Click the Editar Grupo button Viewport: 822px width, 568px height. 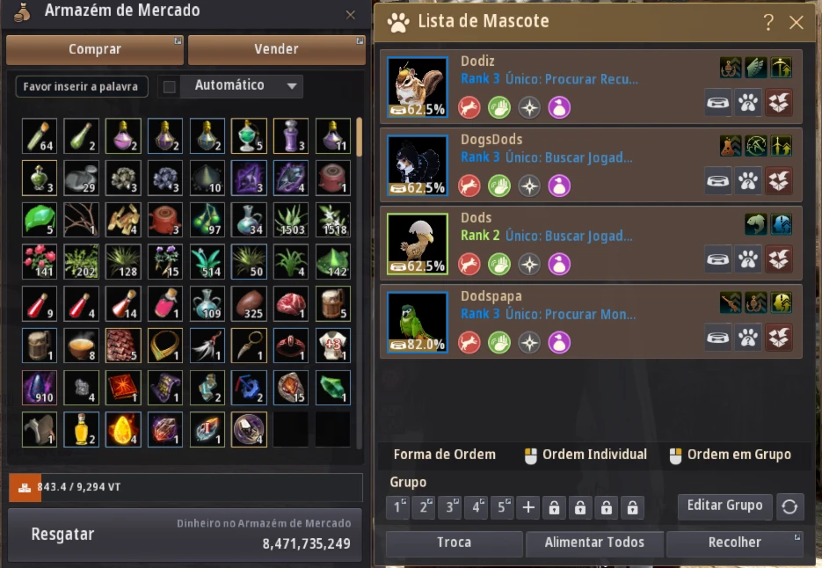pyautogui.click(x=724, y=506)
